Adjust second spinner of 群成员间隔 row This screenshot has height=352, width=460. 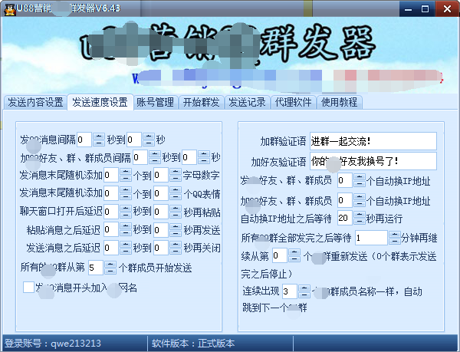(x=204, y=157)
